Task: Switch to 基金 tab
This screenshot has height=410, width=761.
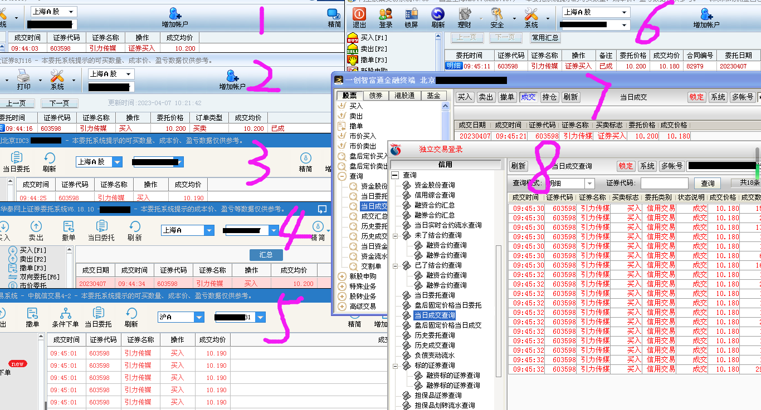Action: point(433,96)
